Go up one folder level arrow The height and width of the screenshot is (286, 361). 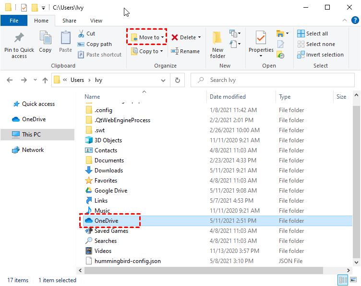point(45,80)
